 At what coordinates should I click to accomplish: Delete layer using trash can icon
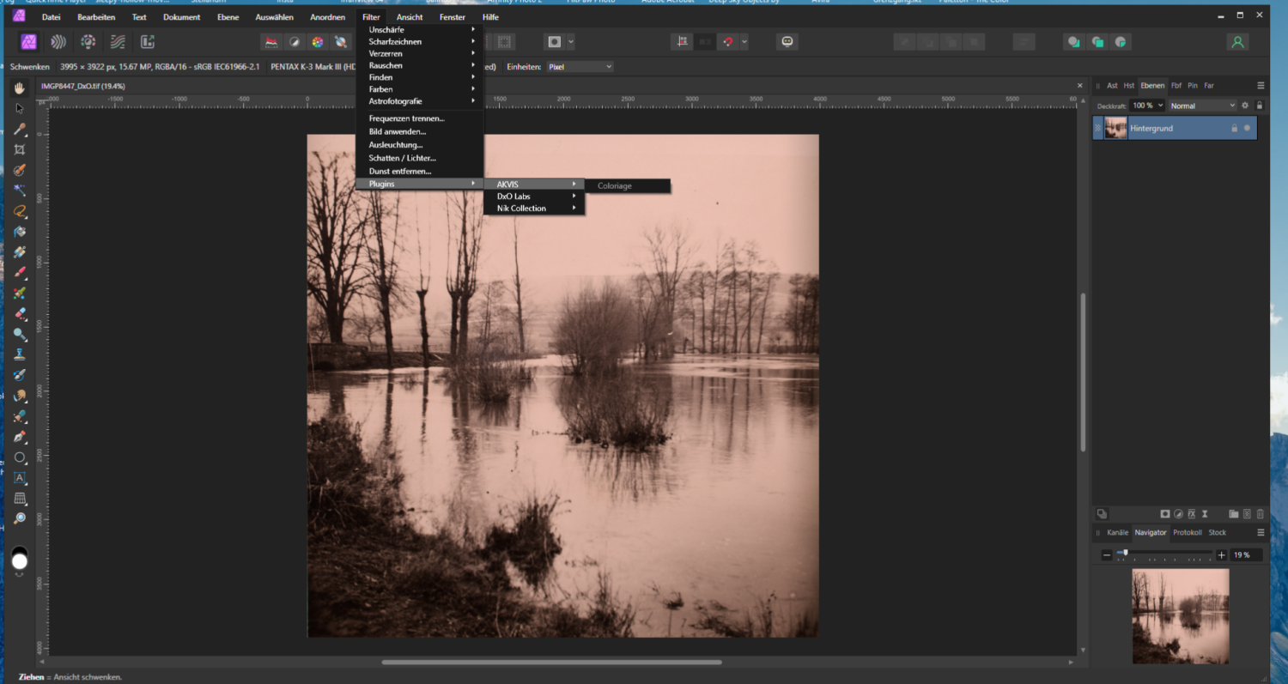1260,514
